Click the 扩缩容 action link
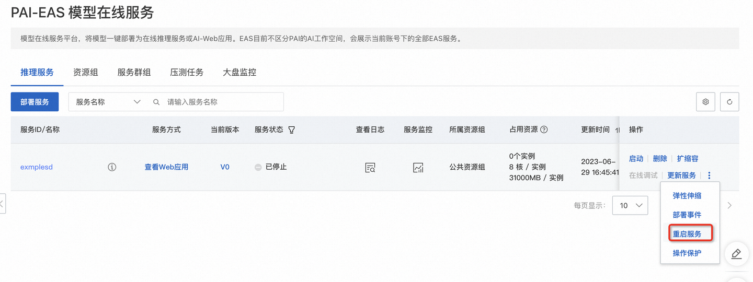Viewport: 753px width, 282px height. [688, 159]
